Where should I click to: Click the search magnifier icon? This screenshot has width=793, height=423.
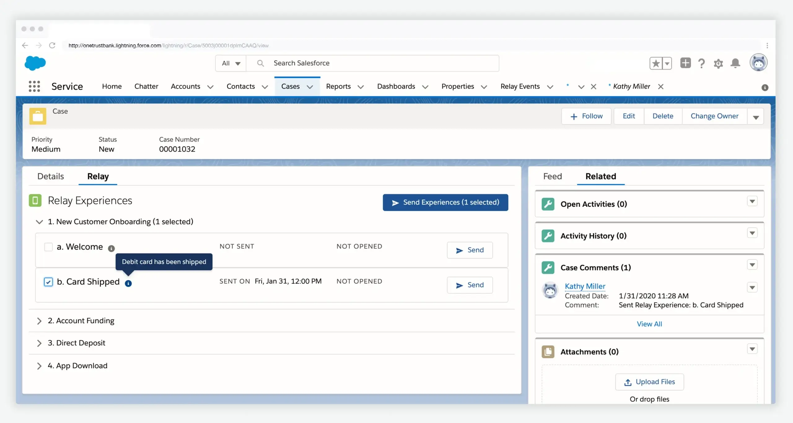point(261,63)
